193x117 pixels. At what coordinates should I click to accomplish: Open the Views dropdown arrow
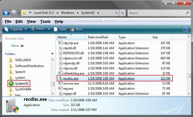click(49, 29)
